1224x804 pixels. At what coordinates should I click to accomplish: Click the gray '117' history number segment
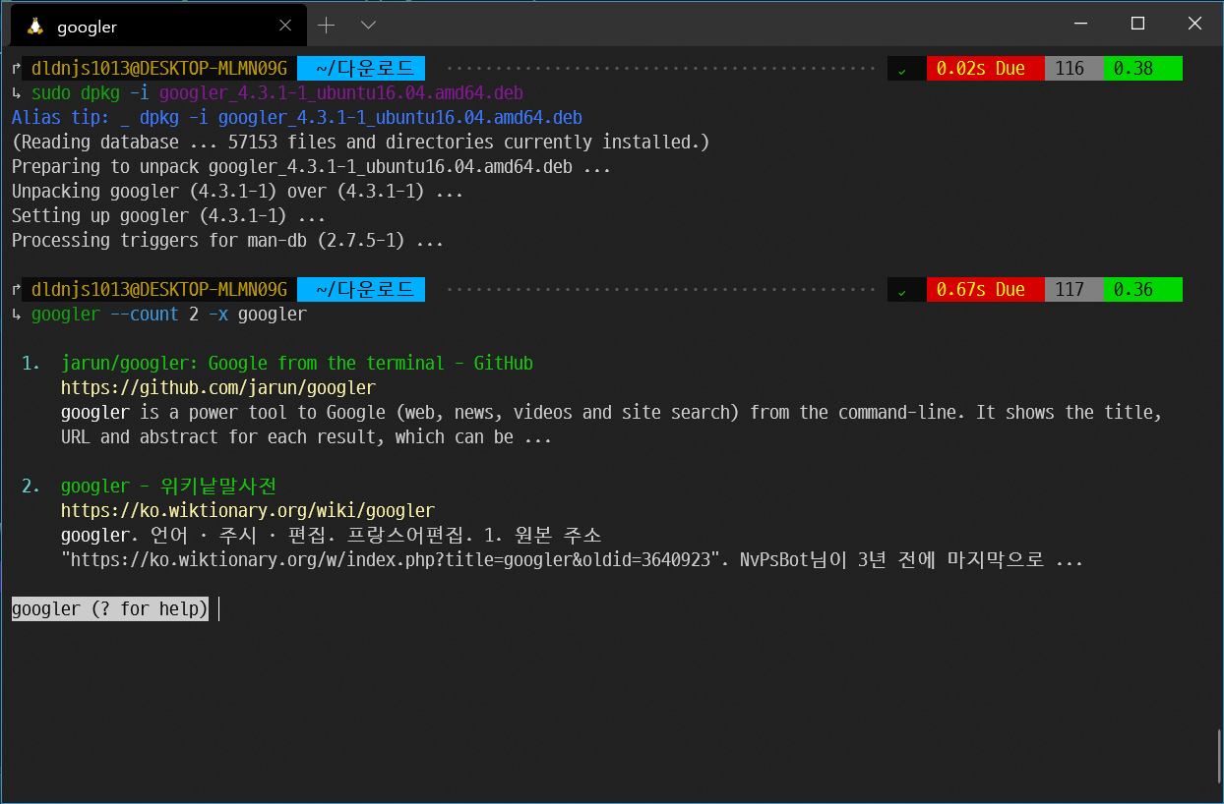click(1073, 290)
